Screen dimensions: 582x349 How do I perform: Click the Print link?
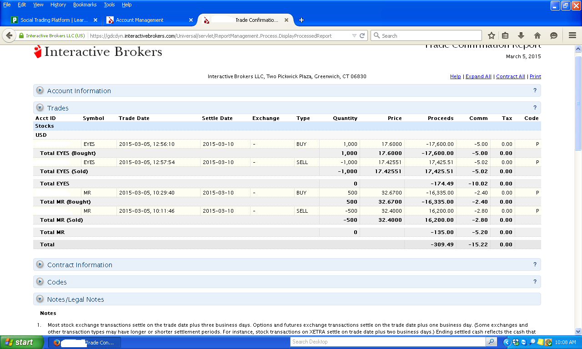point(535,76)
